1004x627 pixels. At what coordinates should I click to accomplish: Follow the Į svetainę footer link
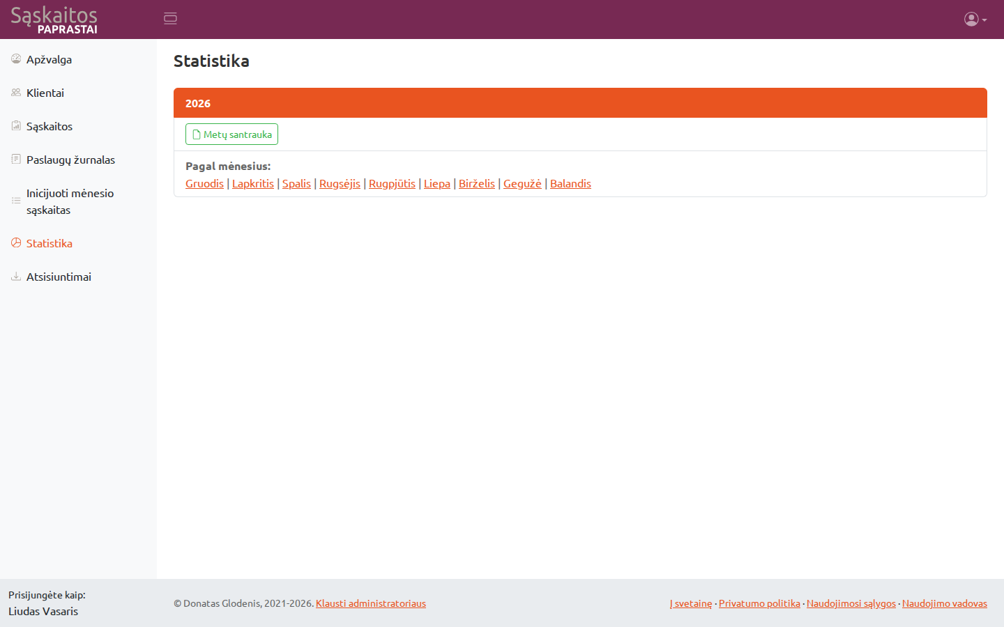click(x=691, y=603)
